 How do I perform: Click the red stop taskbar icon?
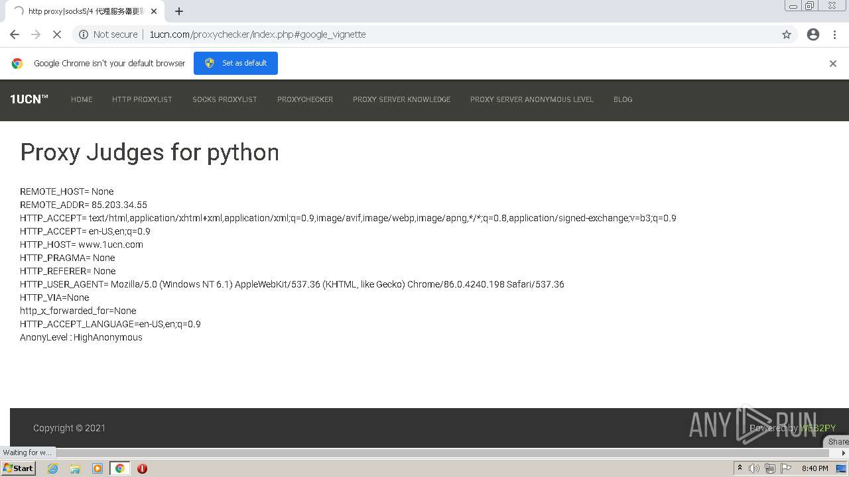click(142, 468)
